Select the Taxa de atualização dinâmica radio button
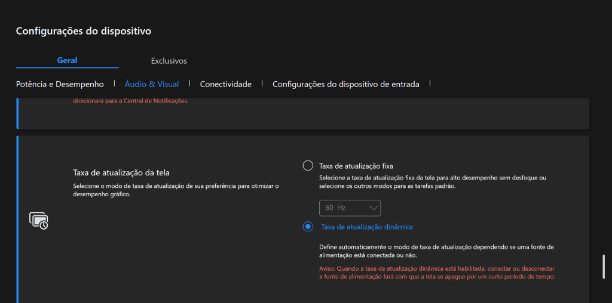Viewport: 612px width, 303px height. coord(308,227)
